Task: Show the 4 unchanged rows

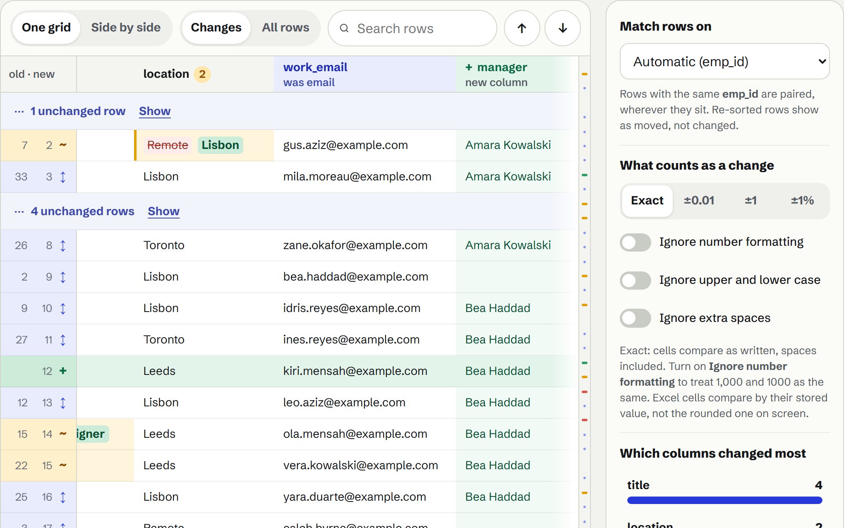Action: pyautogui.click(x=163, y=211)
